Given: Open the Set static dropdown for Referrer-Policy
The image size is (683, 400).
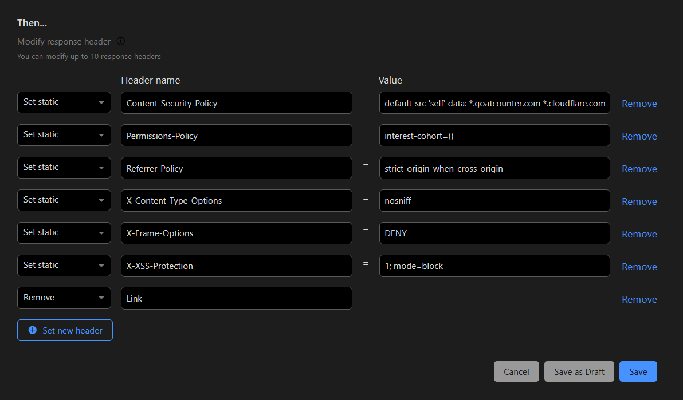Looking at the screenshot, I should [x=64, y=168].
